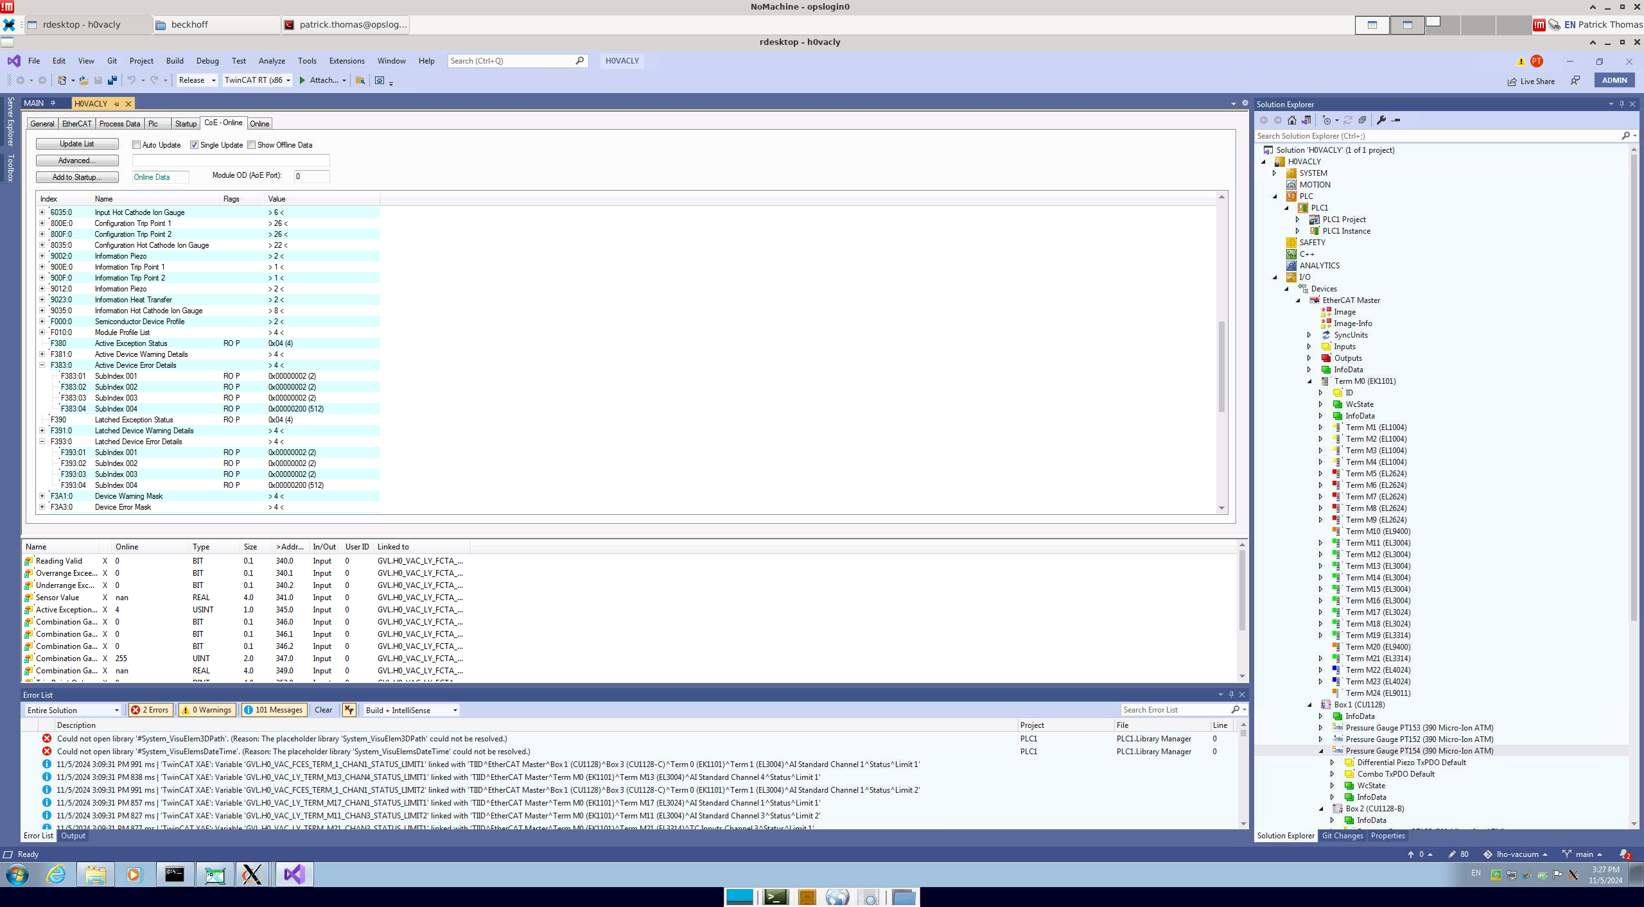Enable the Auto Update checkbox
The image size is (1644, 907).
pos(136,145)
